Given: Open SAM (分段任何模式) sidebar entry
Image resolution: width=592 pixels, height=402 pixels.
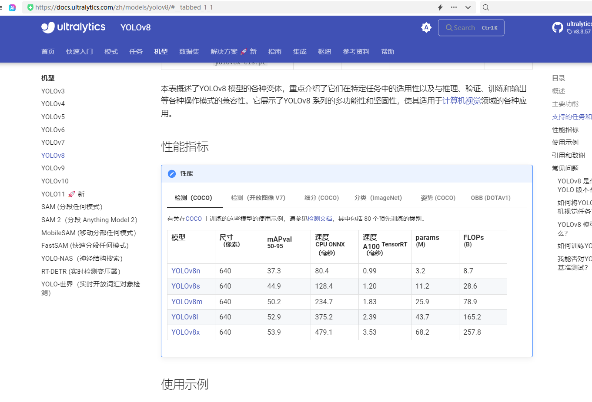Looking at the screenshot, I should 72,207.
